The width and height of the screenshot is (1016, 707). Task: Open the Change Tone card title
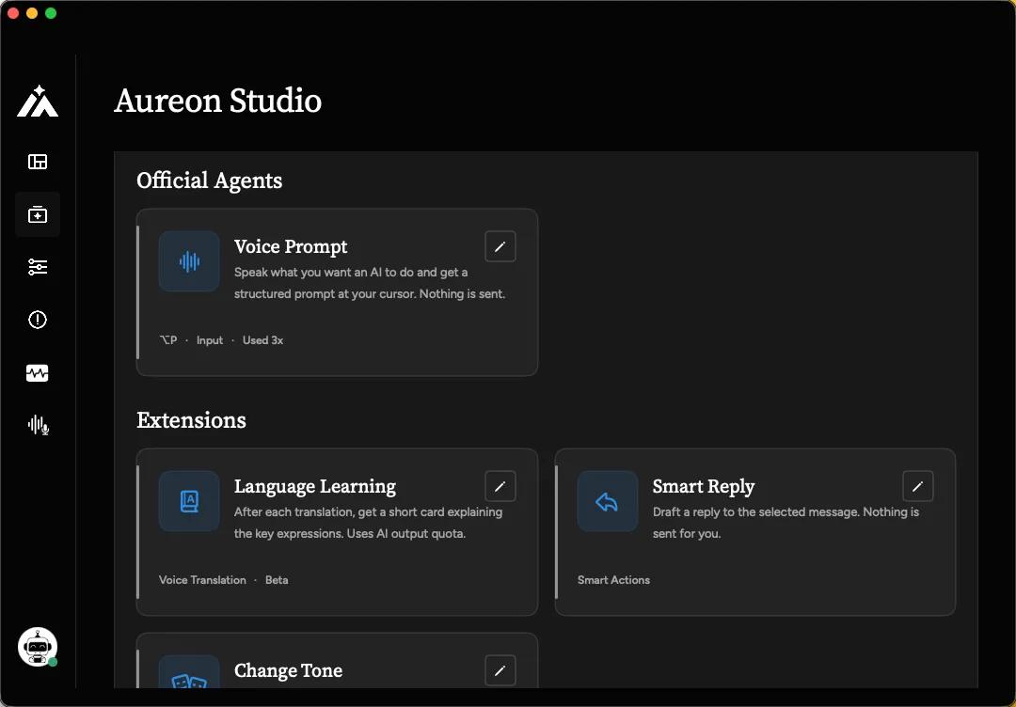289,670
